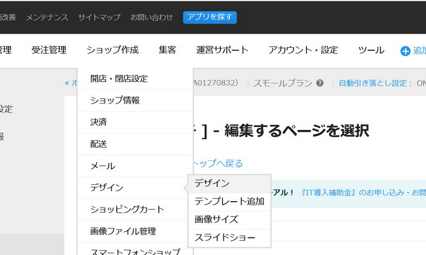The image size is (426, 255).
Task: Select ショップ情報 menu entry
Action: (115, 100)
